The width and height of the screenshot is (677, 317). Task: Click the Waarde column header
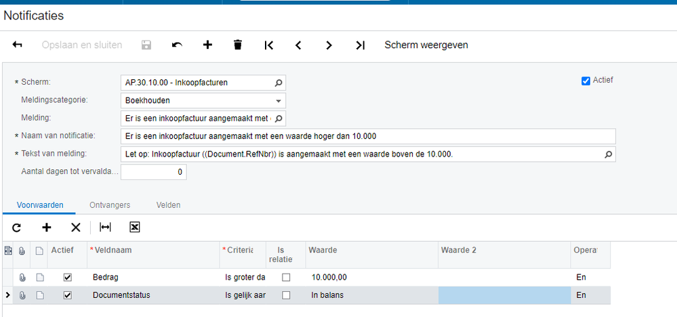(x=371, y=255)
